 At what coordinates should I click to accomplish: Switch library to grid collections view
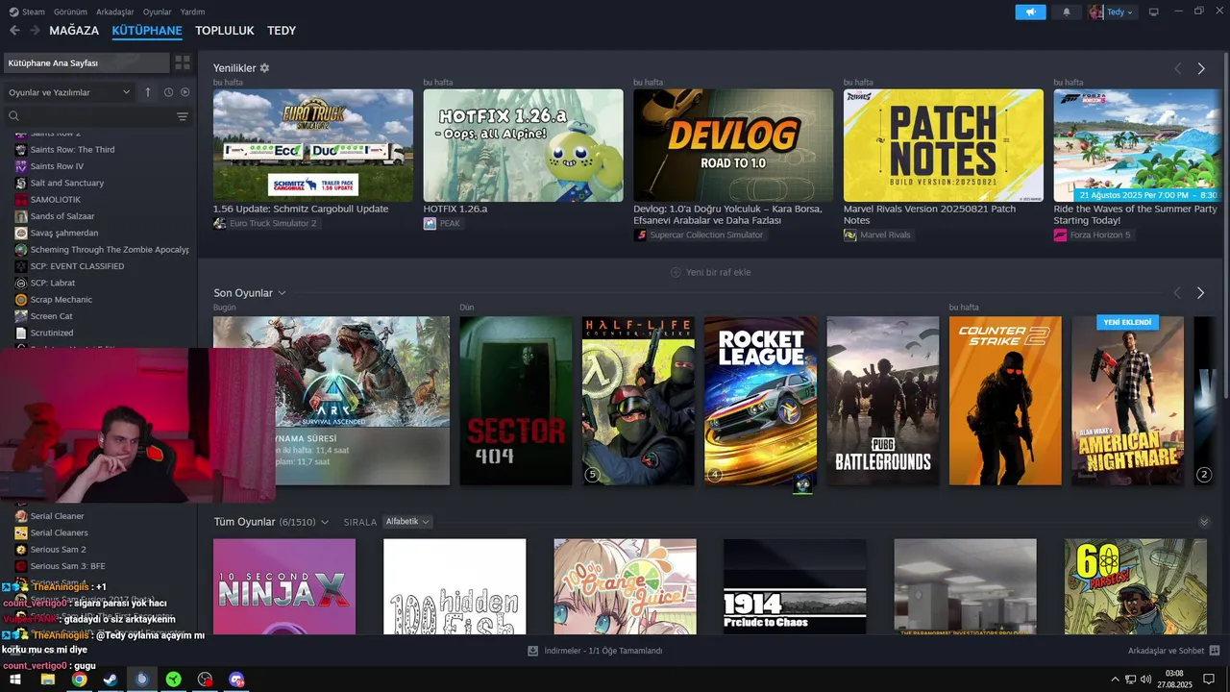(x=182, y=62)
